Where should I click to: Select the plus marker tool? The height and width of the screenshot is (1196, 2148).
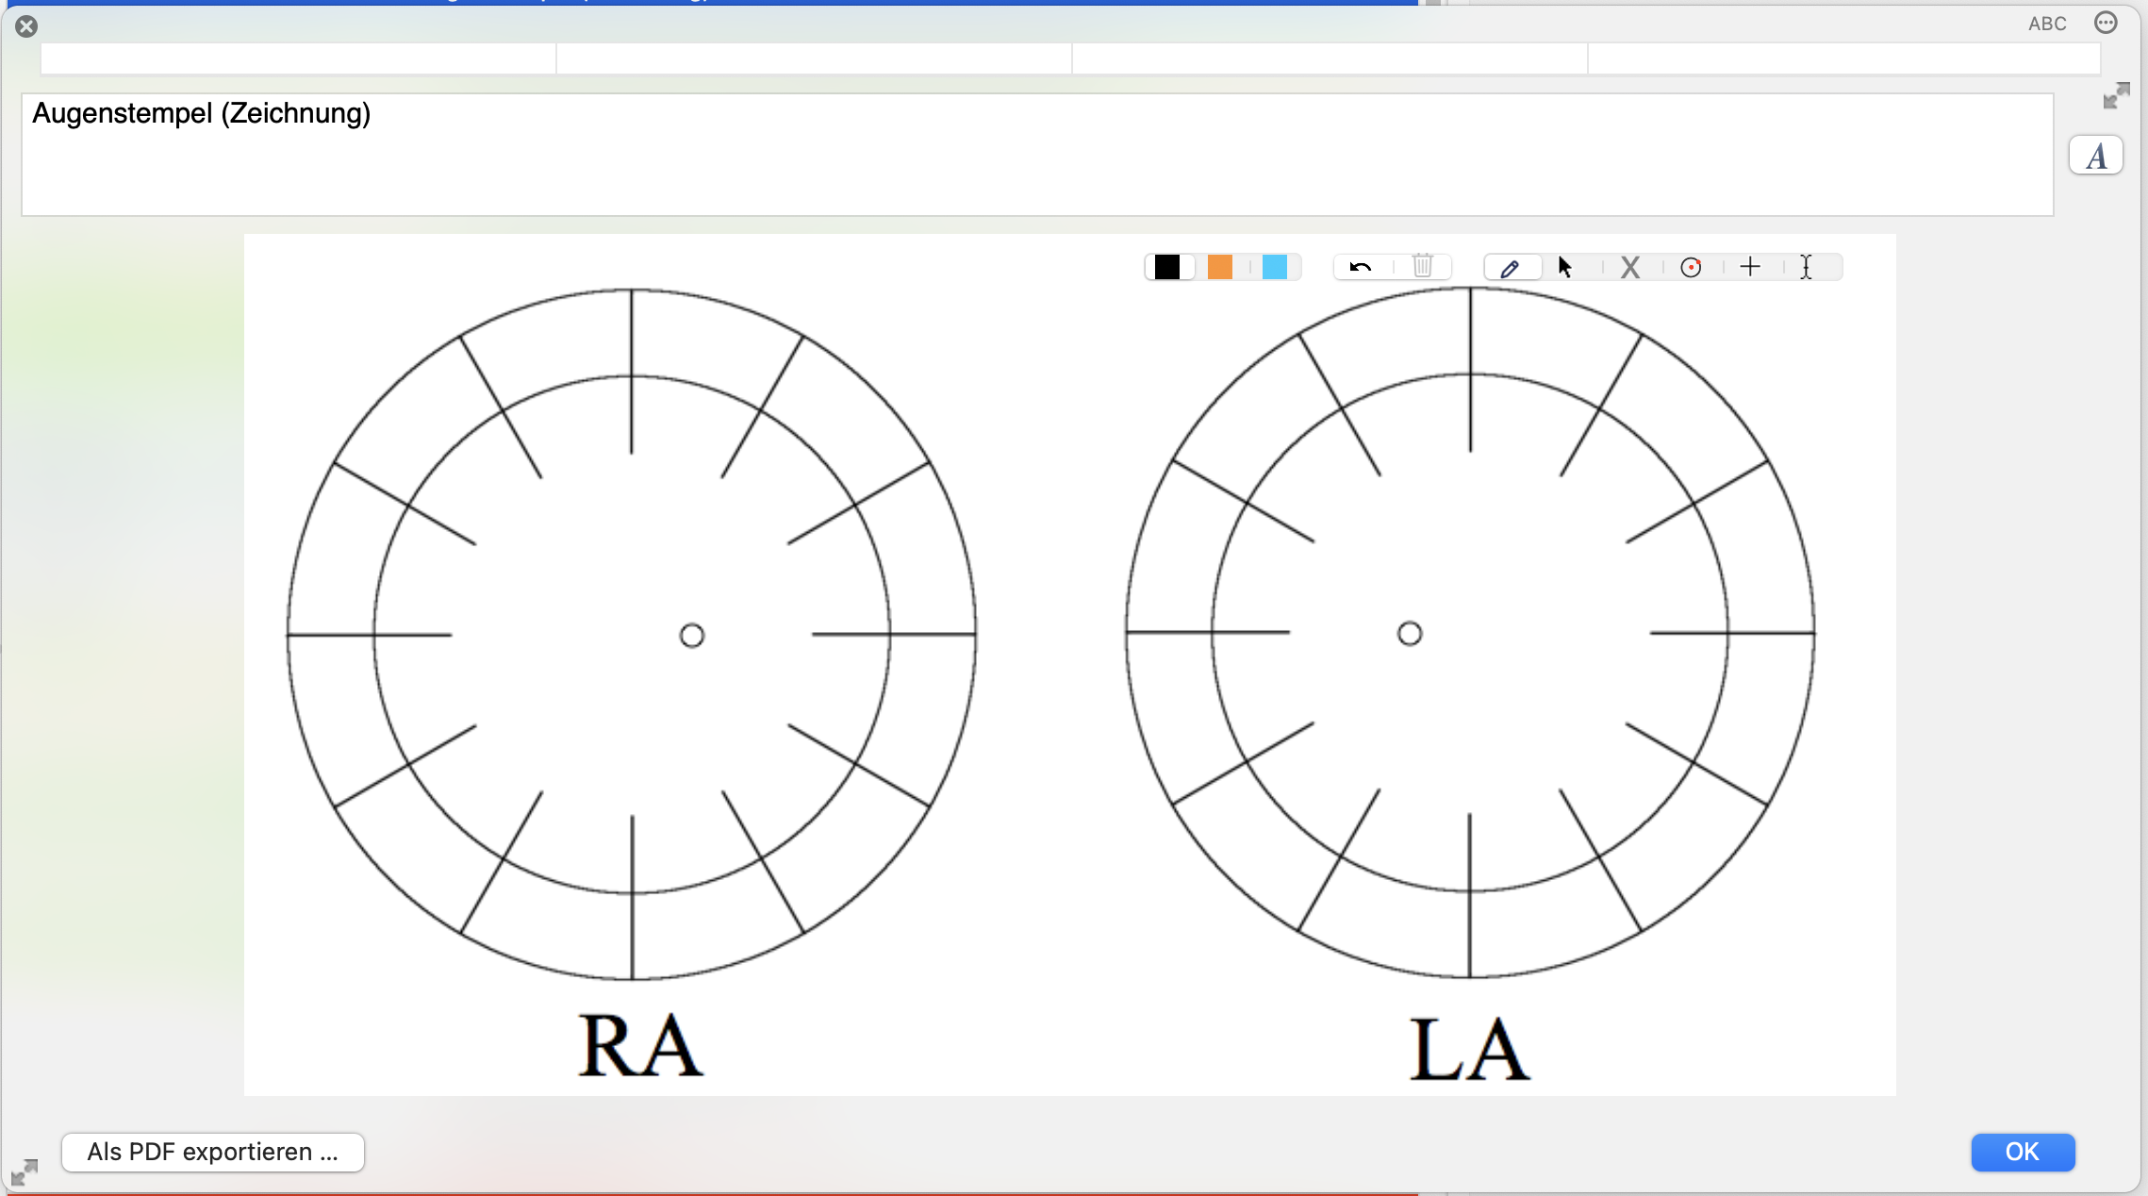tap(1750, 267)
